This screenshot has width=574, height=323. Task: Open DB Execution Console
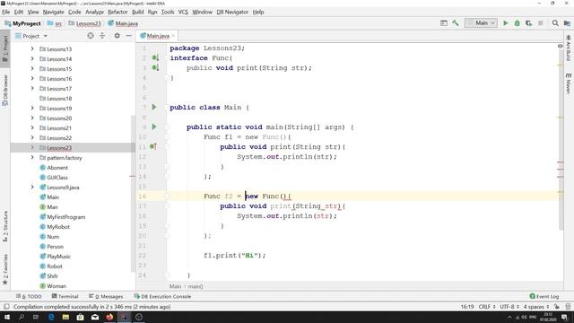pyautogui.click(x=162, y=296)
